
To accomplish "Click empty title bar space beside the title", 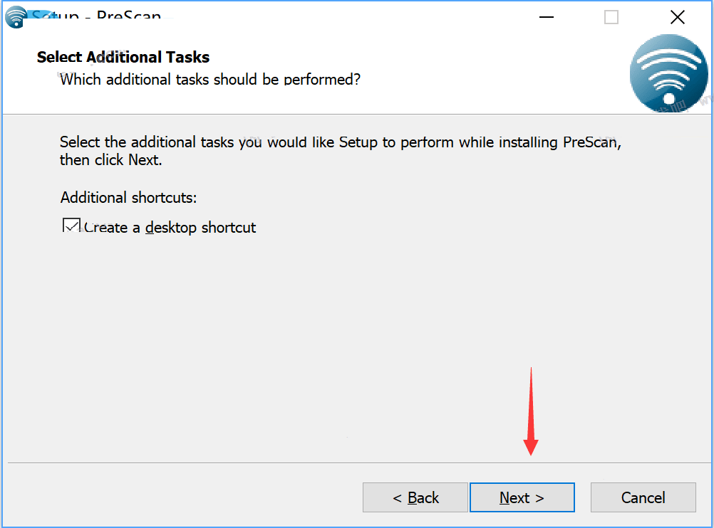I will [x=356, y=17].
